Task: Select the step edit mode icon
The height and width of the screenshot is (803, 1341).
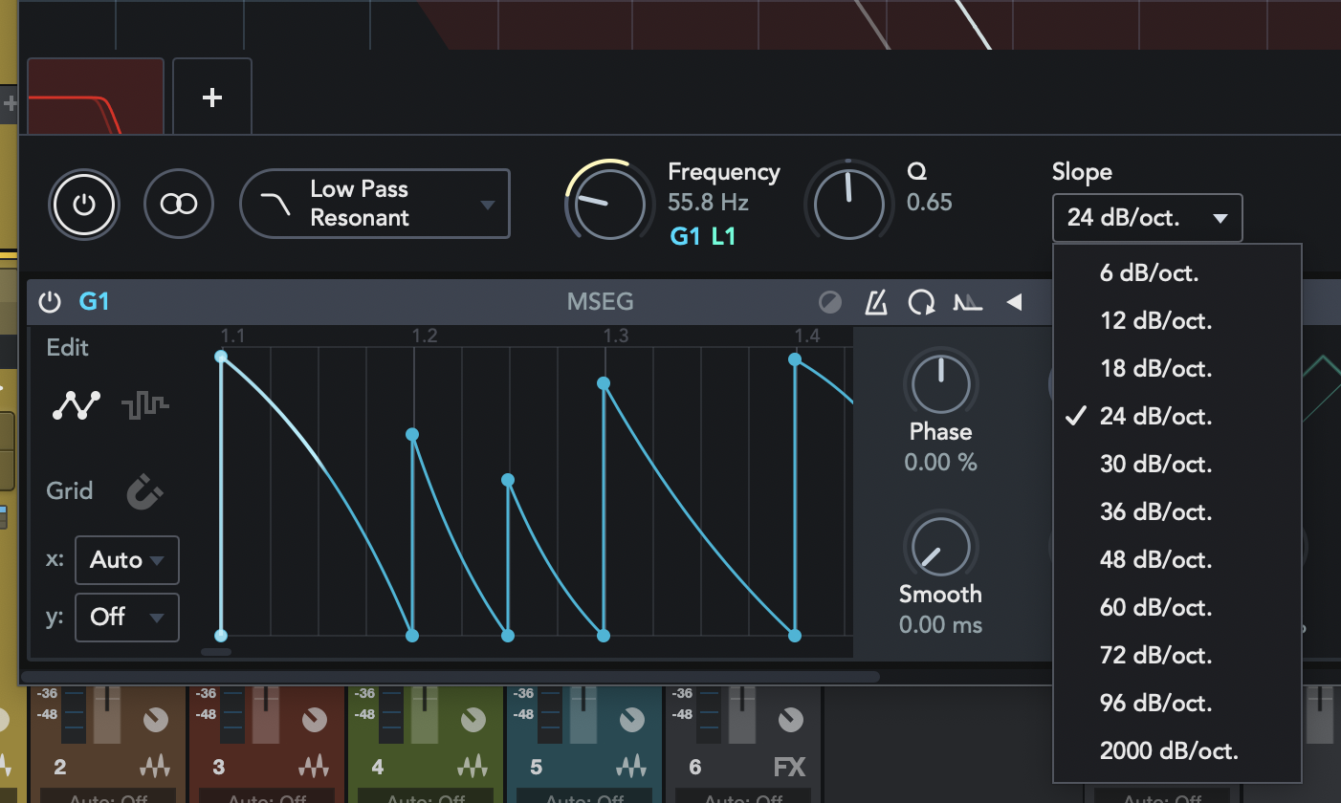Action: [145, 406]
